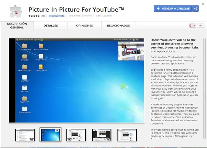Click paragraph starting 'By pressing a newly added button'
This screenshot has width=207, height=148.
click(174, 84)
